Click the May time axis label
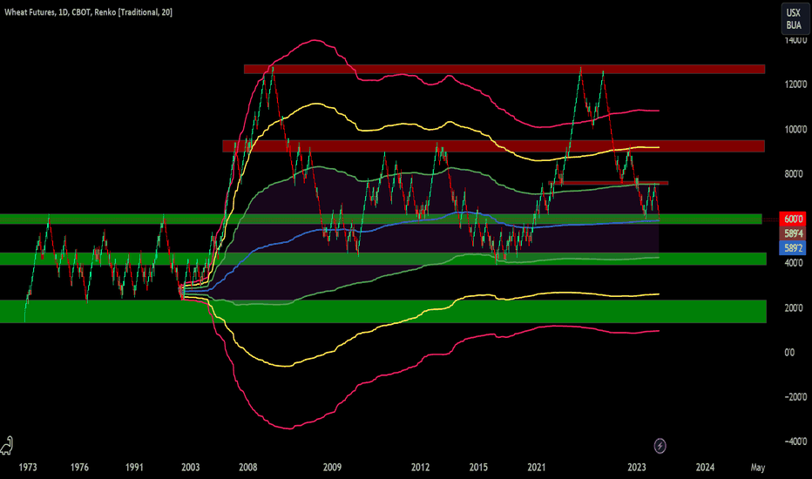The width and height of the screenshot is (812, 479). 758,467
